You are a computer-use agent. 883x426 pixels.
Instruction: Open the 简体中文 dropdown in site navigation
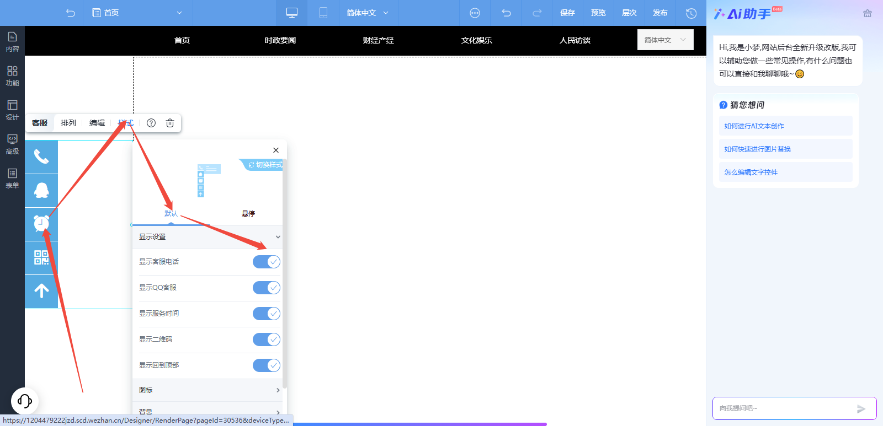coord(666,40)
